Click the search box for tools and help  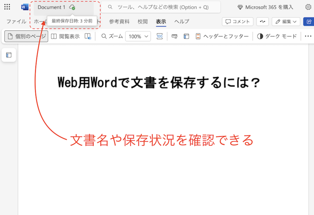(x=161, y=7)
